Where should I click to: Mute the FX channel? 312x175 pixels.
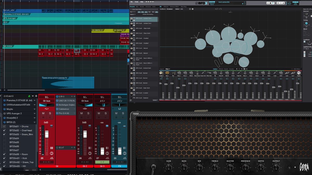tap(116, 113)
